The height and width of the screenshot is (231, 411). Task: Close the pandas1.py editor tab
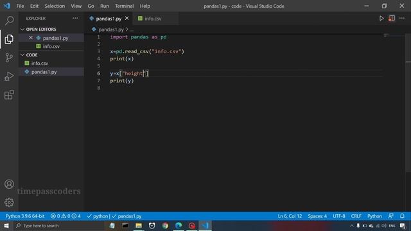tap(127, 19)
